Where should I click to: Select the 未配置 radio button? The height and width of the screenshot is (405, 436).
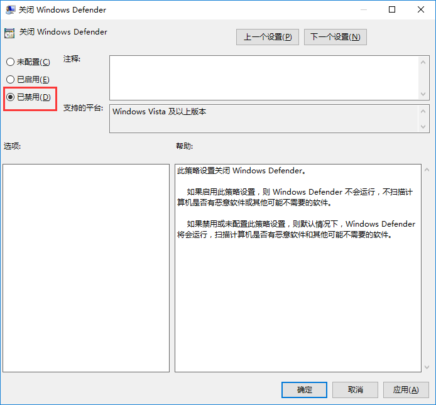10,62
